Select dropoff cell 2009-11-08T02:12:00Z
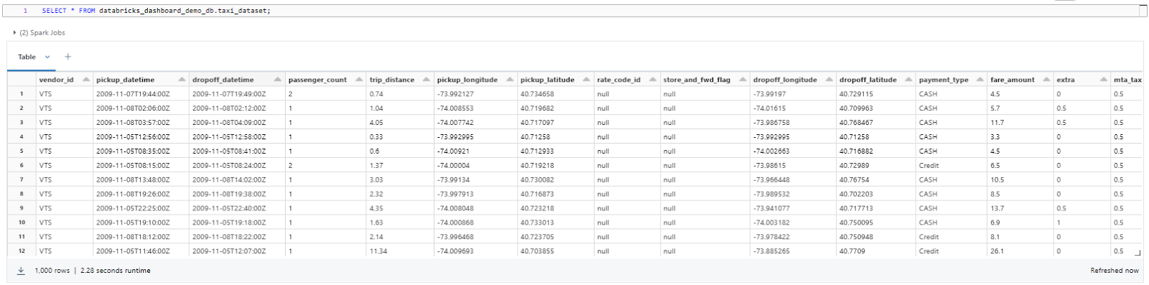Screen dimensions: 1149x285 [x=237, y=108]
